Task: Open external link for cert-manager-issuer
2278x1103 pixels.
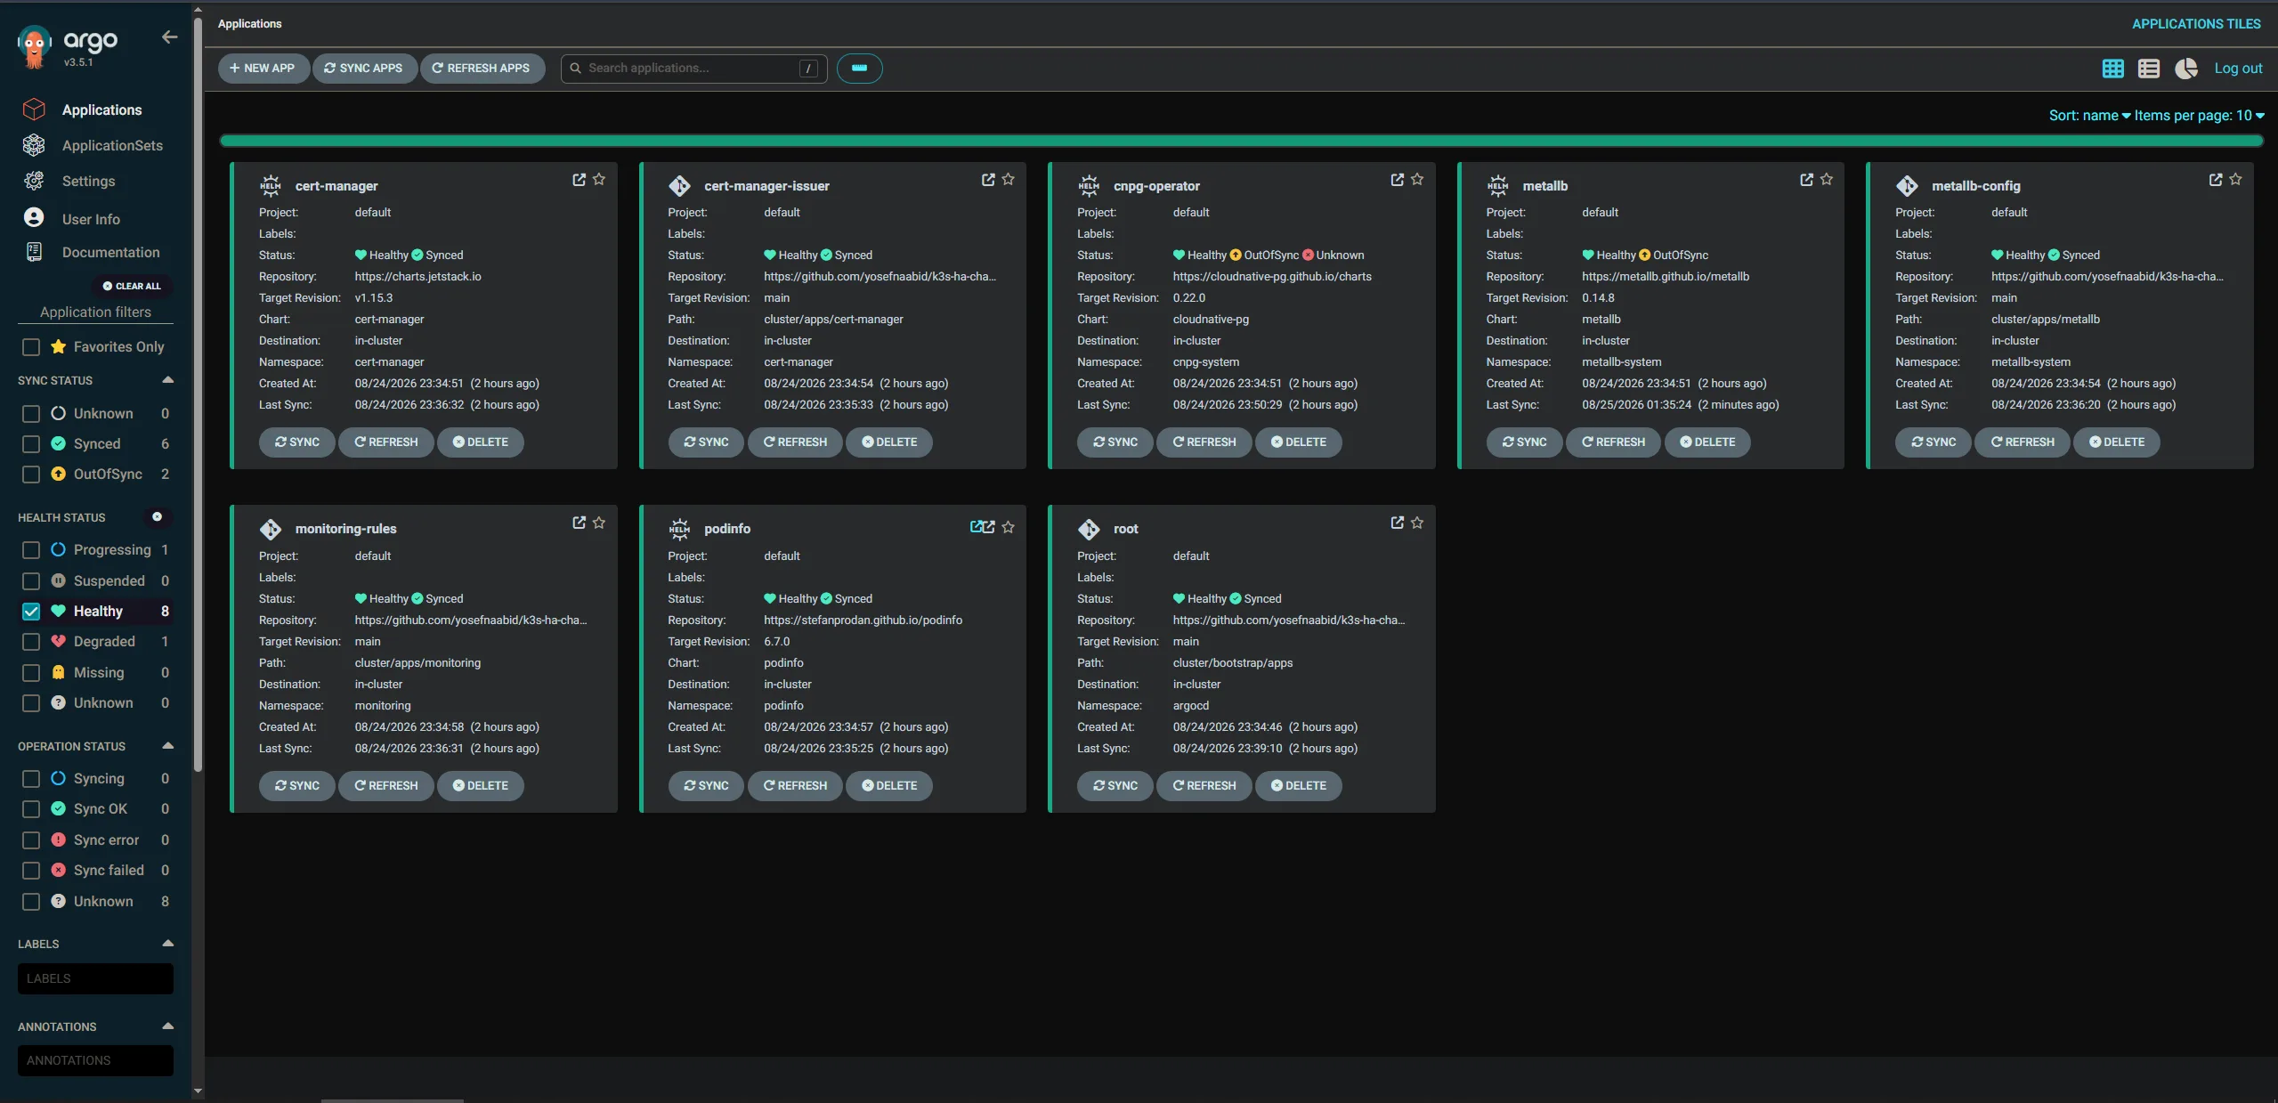Action: tap(988, 180)
